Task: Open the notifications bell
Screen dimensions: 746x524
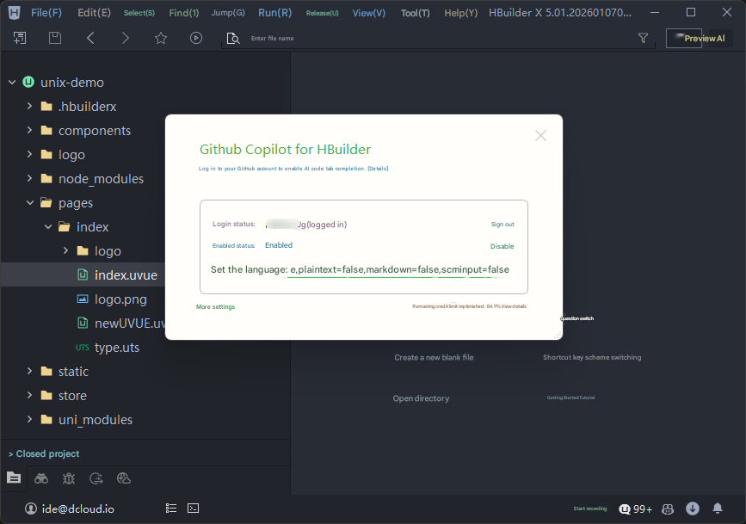Action: (718, 508)
